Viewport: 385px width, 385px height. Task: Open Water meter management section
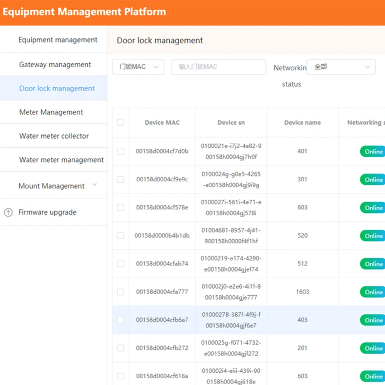click(61, 160)
